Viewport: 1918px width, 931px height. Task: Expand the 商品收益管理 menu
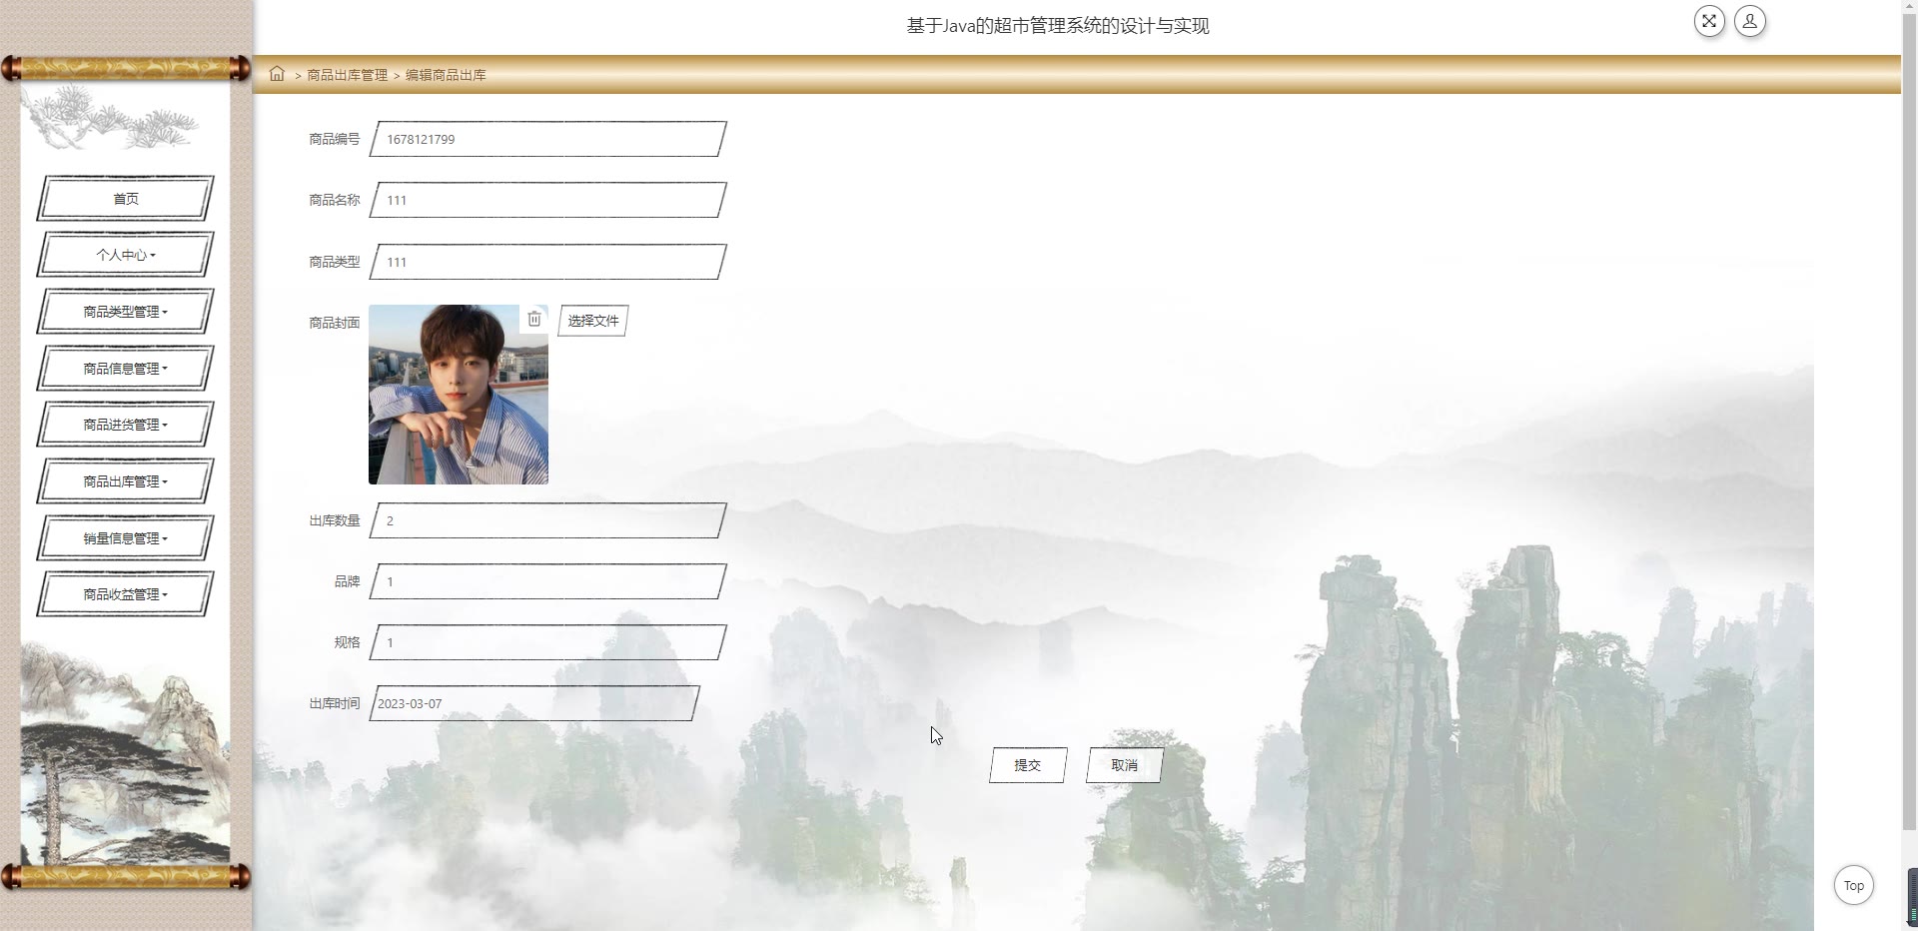[x=126, y=594]
